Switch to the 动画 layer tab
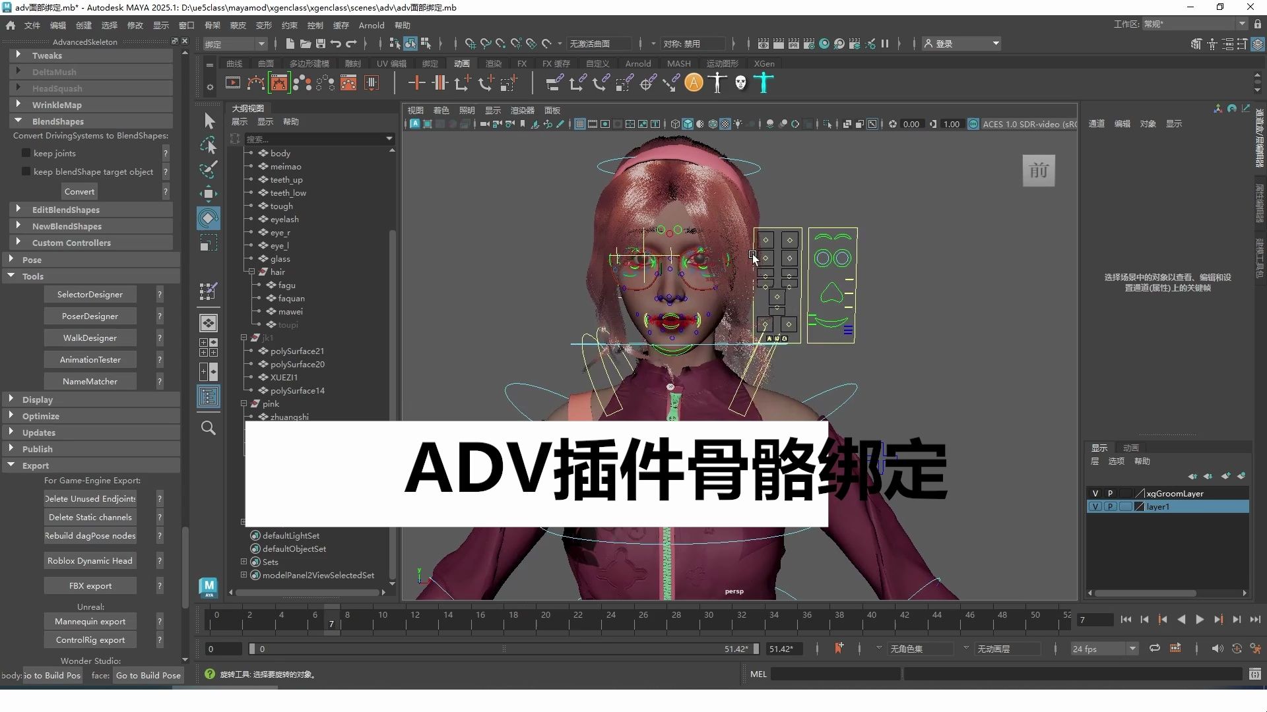Screen dimensions: 1267x712 [x=1131, y=448]
